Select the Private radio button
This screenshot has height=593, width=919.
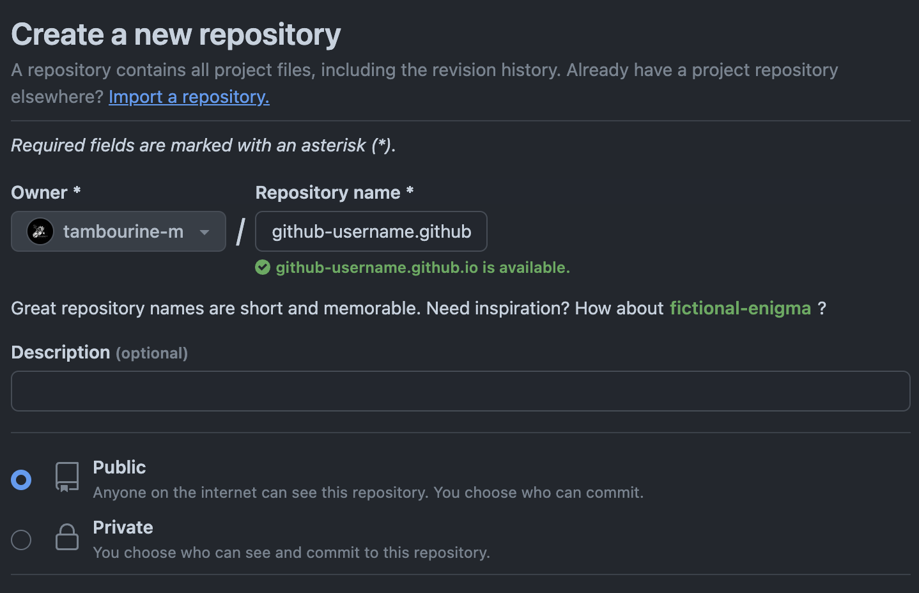pos(21,539)
